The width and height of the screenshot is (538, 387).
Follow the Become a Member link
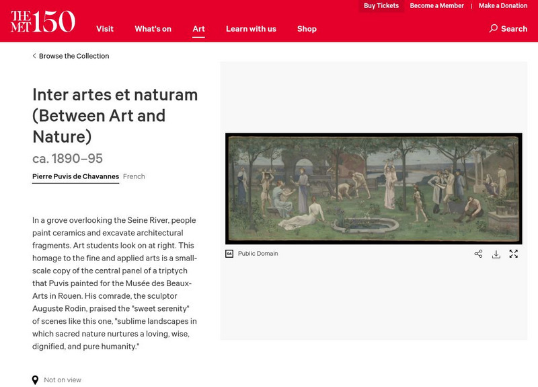436,6
